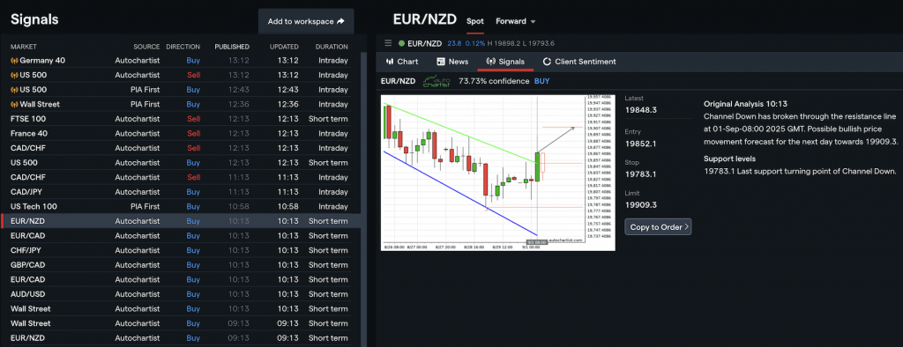The image size is (903, 347).
Task: Click the Autochartist EUR/NZD chart thumbnail
Action: coord(498,173)
